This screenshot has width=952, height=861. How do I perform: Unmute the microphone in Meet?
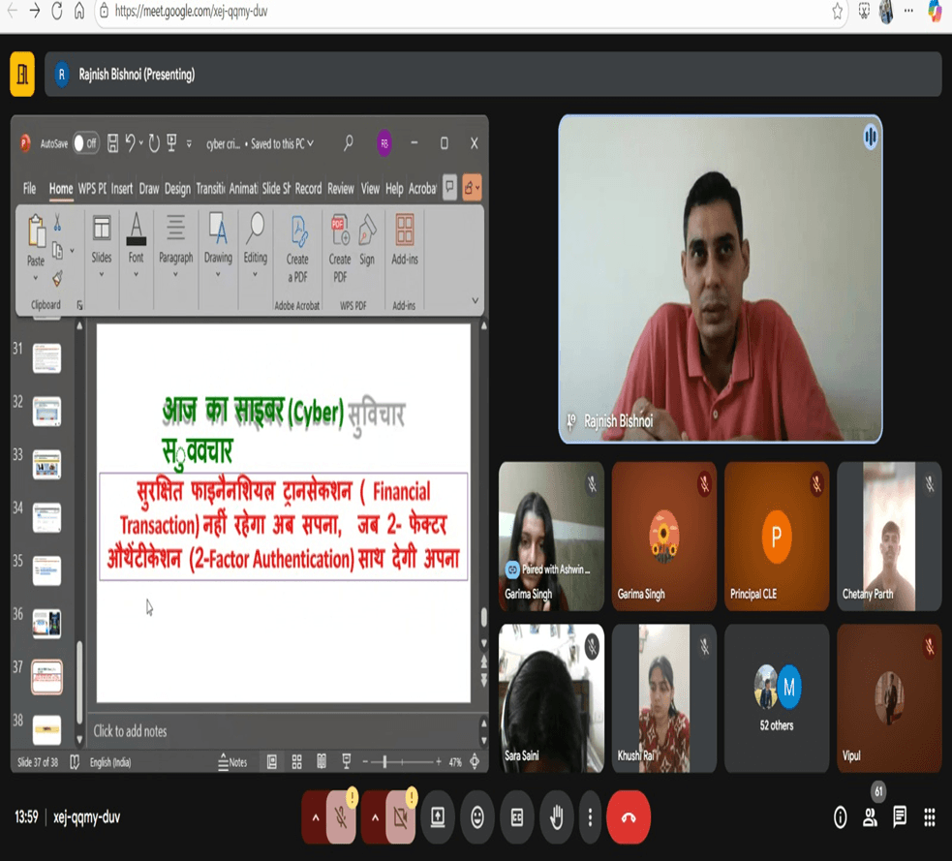point(341,817)
